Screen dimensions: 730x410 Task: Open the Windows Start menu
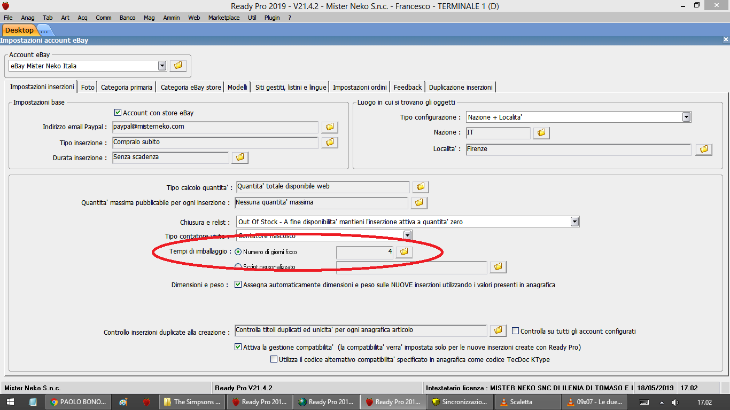point(10,402)
